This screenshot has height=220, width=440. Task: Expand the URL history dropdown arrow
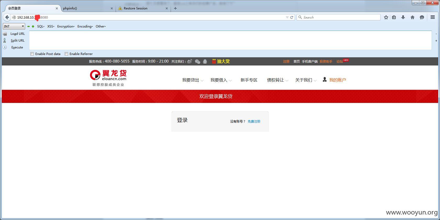(287, 17)
